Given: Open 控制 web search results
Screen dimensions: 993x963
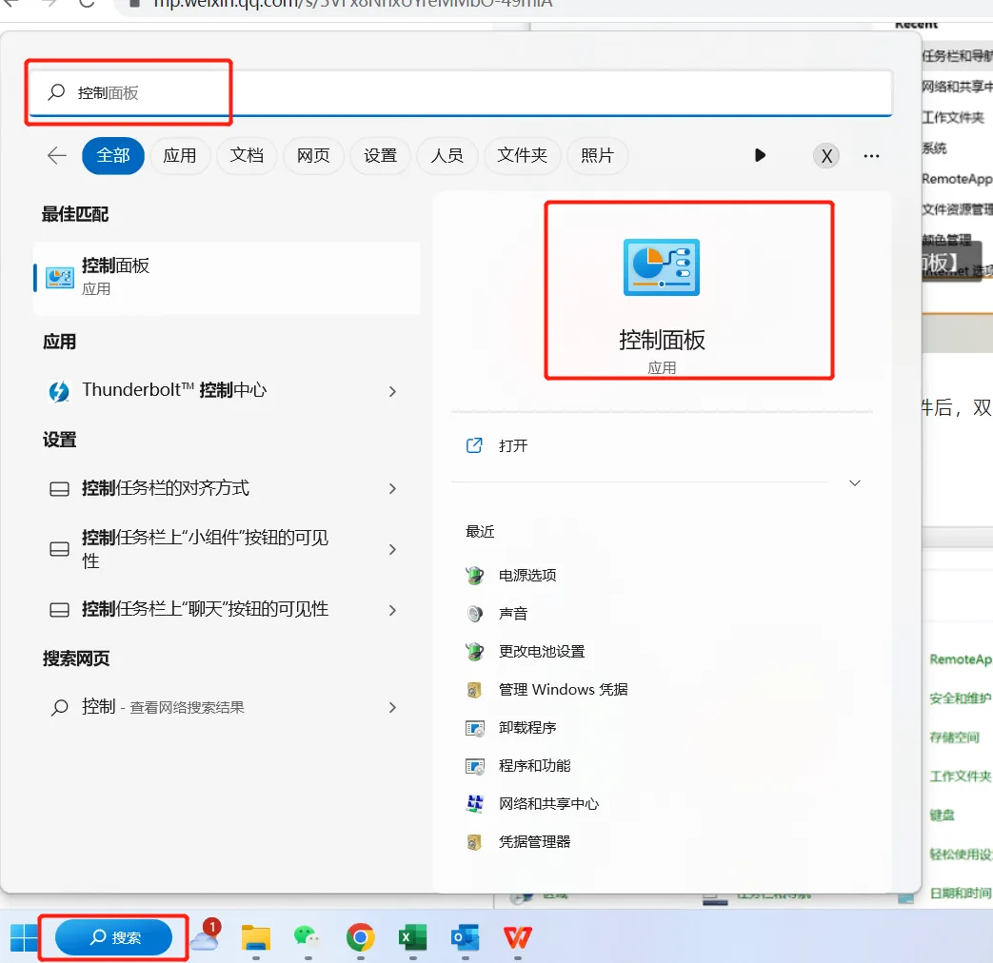Looking at the screenshot, I should 227,707.
